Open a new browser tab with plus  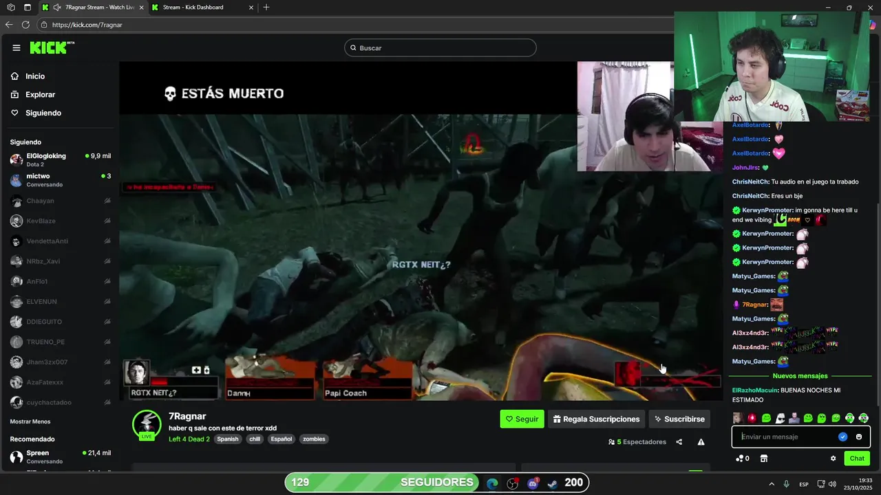coord(266,8)
